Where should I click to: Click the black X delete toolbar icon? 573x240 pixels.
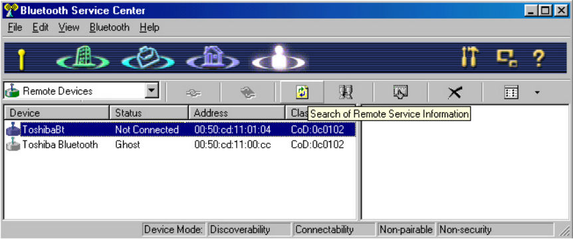pyautogui.click(x=455, y=93)
